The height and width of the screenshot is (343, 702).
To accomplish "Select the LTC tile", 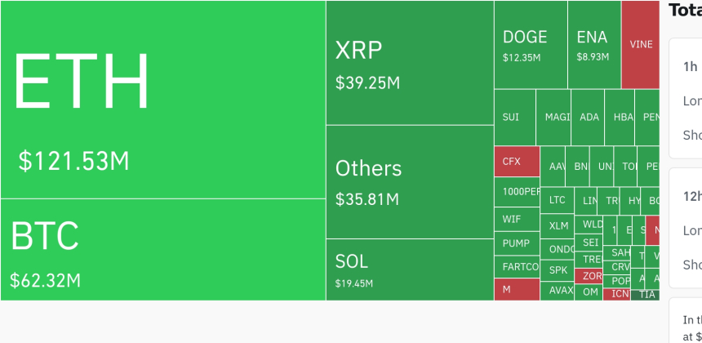I will (558, 200).
